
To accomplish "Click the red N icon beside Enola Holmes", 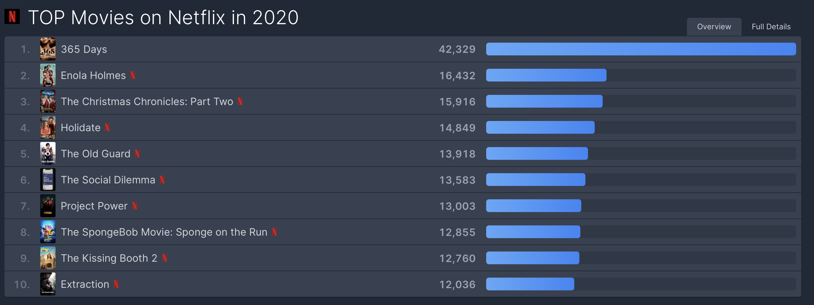I will pyautogui.click(x=133, y=75).
